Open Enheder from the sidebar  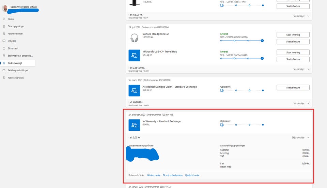click(12, 41)
